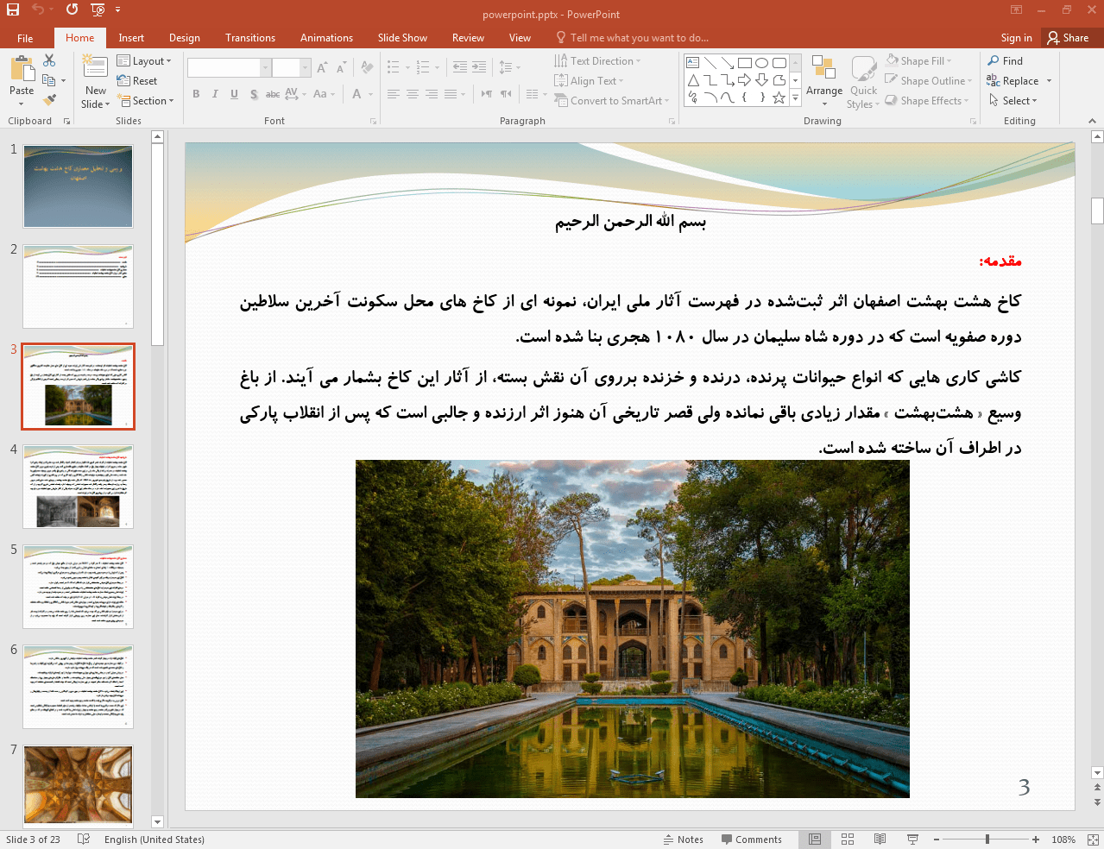Click the Save icon in title bar

click(x=13, y=9)
